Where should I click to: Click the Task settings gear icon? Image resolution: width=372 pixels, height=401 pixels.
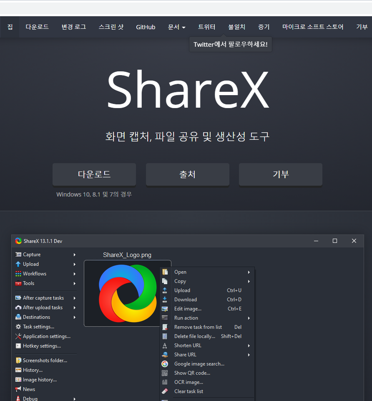[x=18, y=327]
